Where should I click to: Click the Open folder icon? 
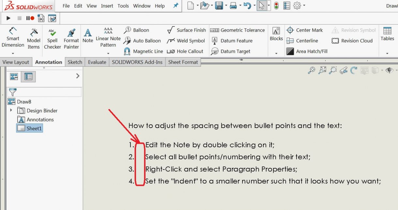tap(205, 6)
